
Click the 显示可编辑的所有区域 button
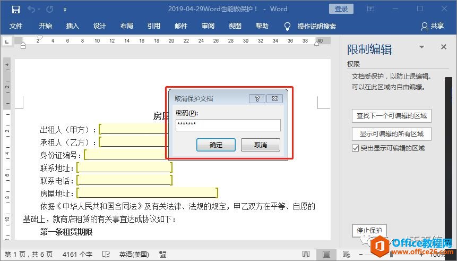click(x=391, y=133)
